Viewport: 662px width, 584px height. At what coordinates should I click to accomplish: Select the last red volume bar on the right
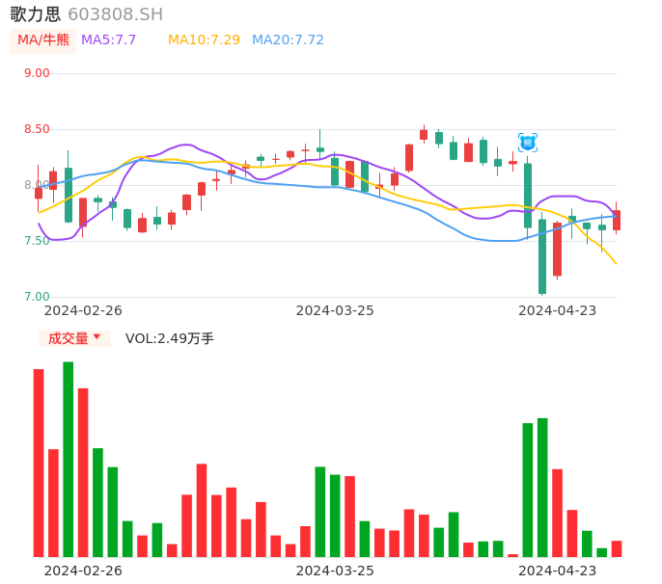pos(617,548)
